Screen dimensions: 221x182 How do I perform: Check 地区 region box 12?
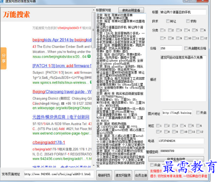point(198,132)
